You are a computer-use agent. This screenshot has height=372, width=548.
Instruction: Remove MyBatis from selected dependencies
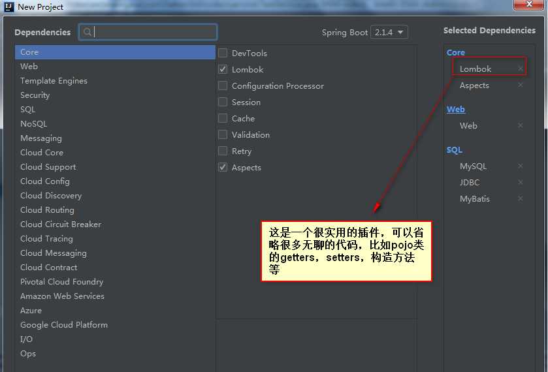point(521,198)
